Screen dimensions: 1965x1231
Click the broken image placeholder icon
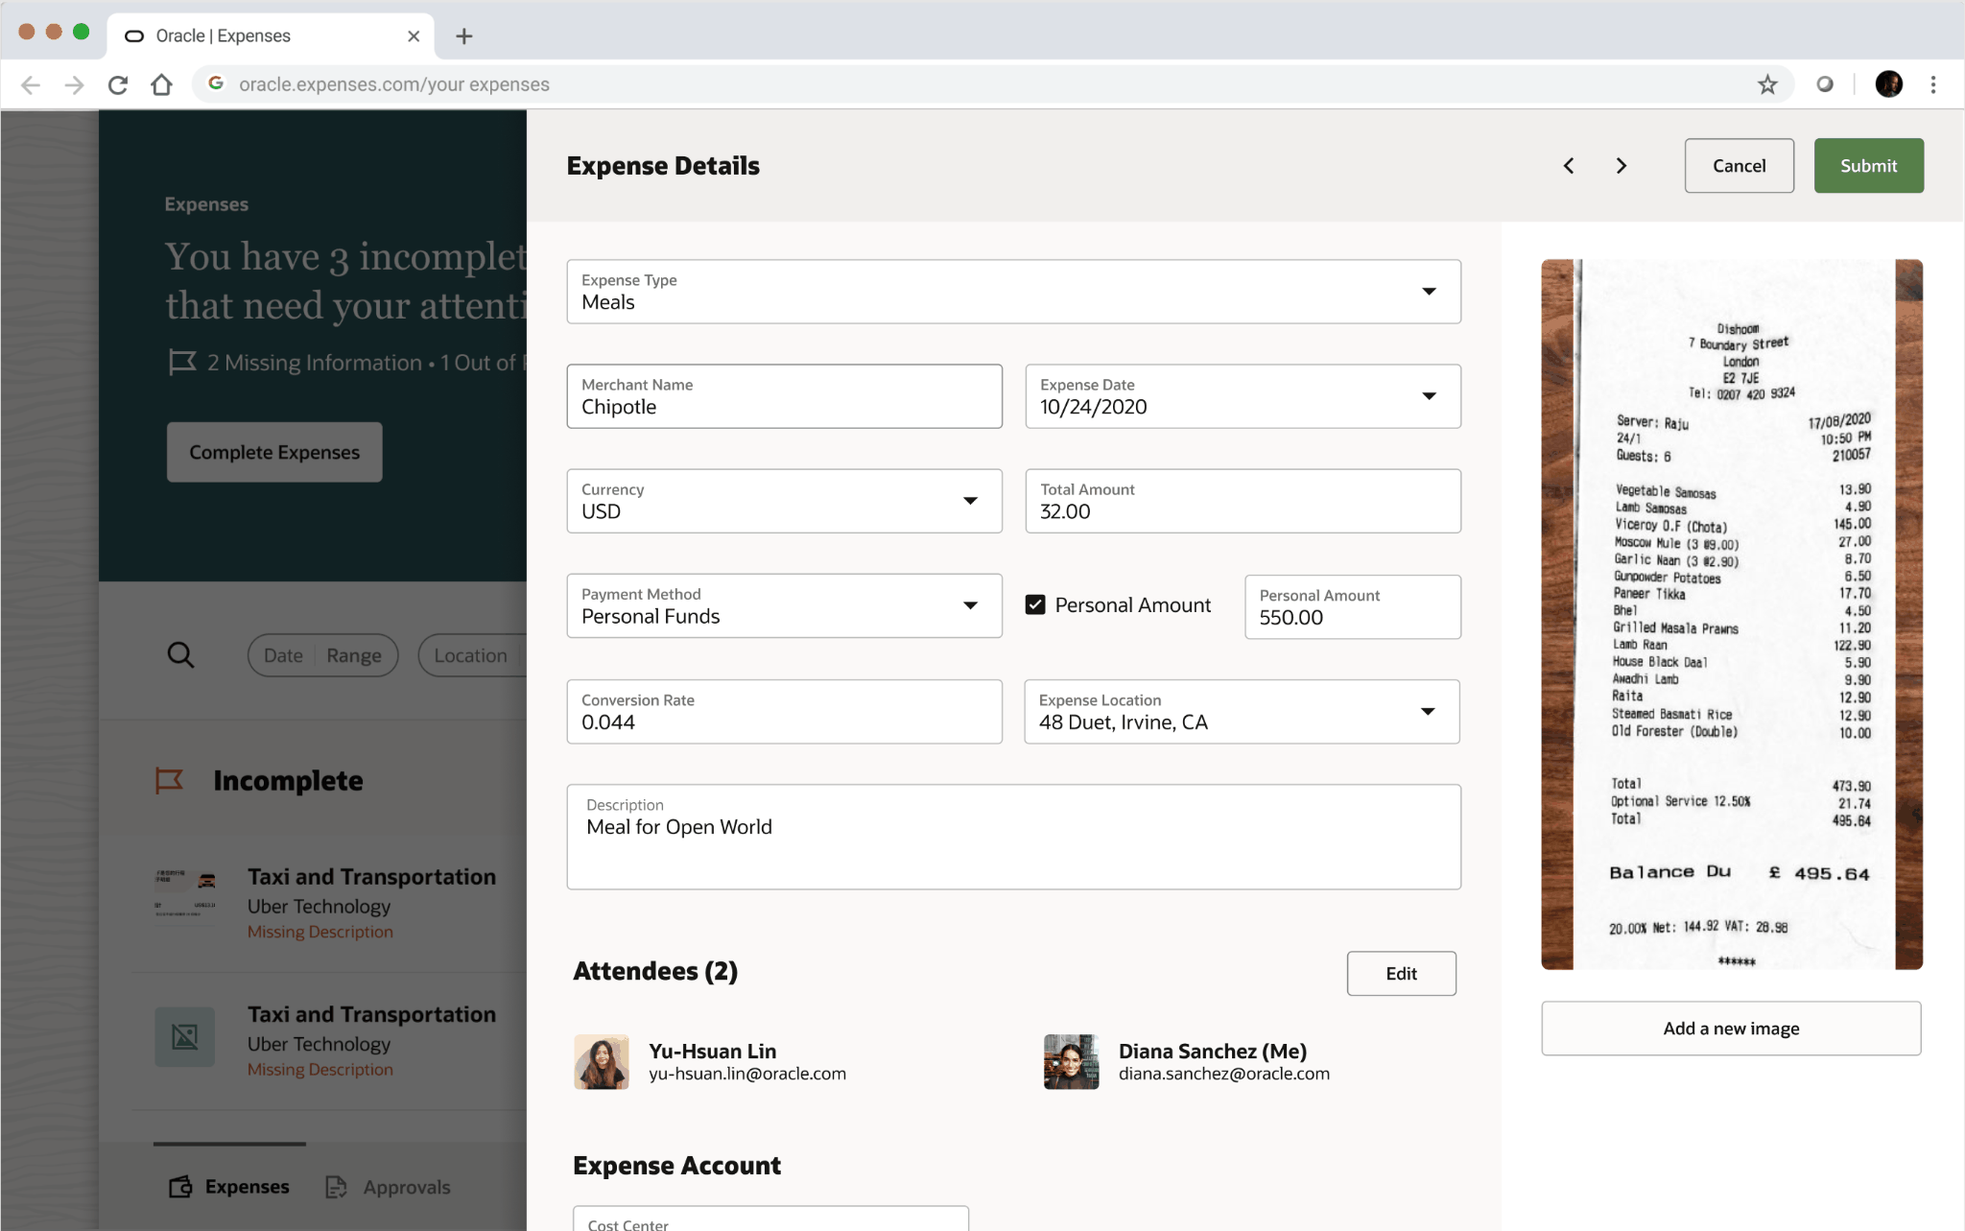point(185,1036)
